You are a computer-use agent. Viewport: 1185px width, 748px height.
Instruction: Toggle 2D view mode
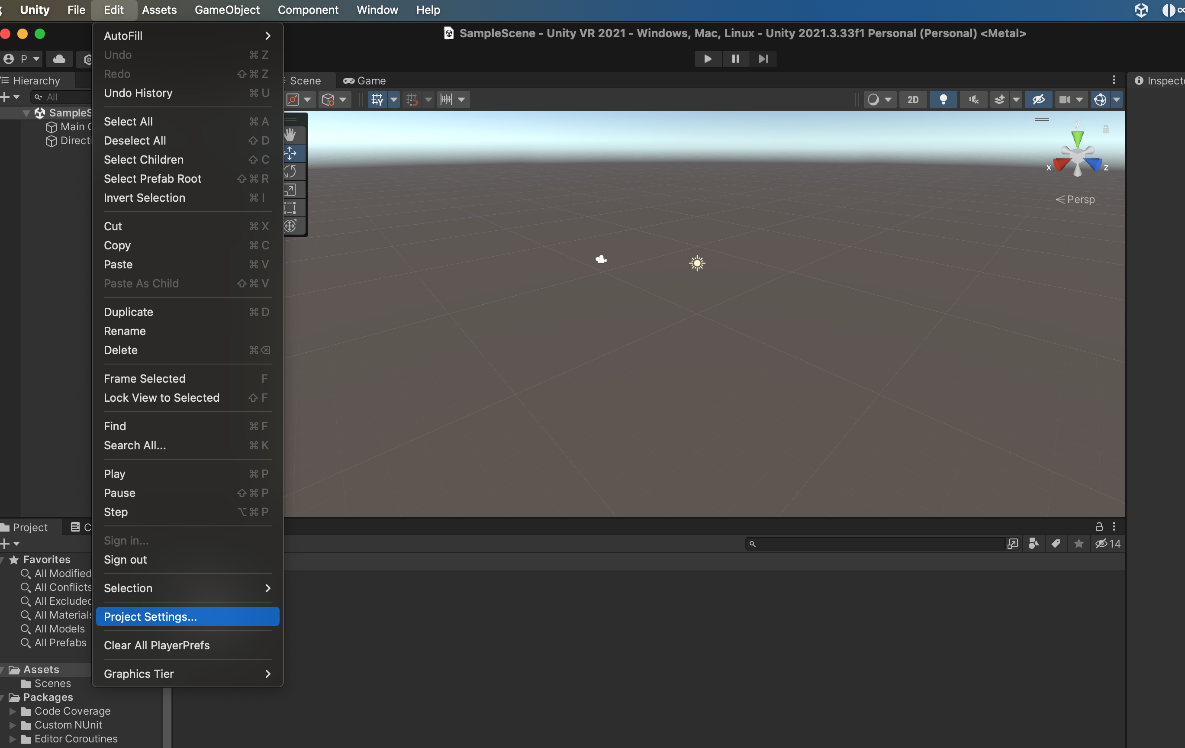tap(913, 100)
